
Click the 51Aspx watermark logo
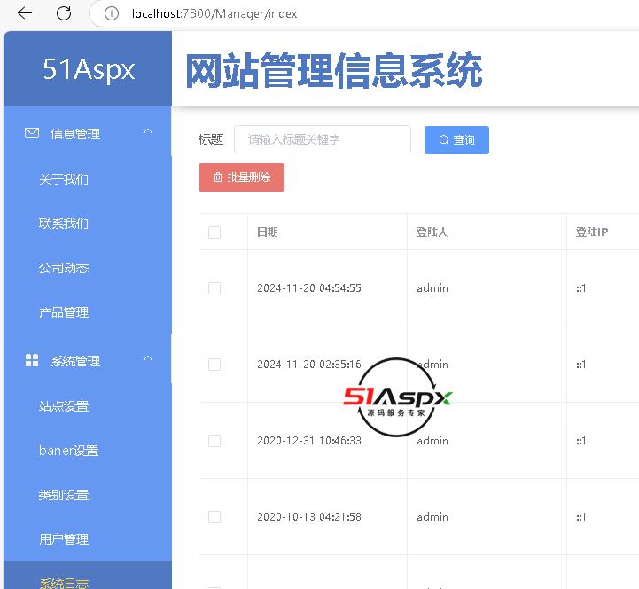[398, 397]
